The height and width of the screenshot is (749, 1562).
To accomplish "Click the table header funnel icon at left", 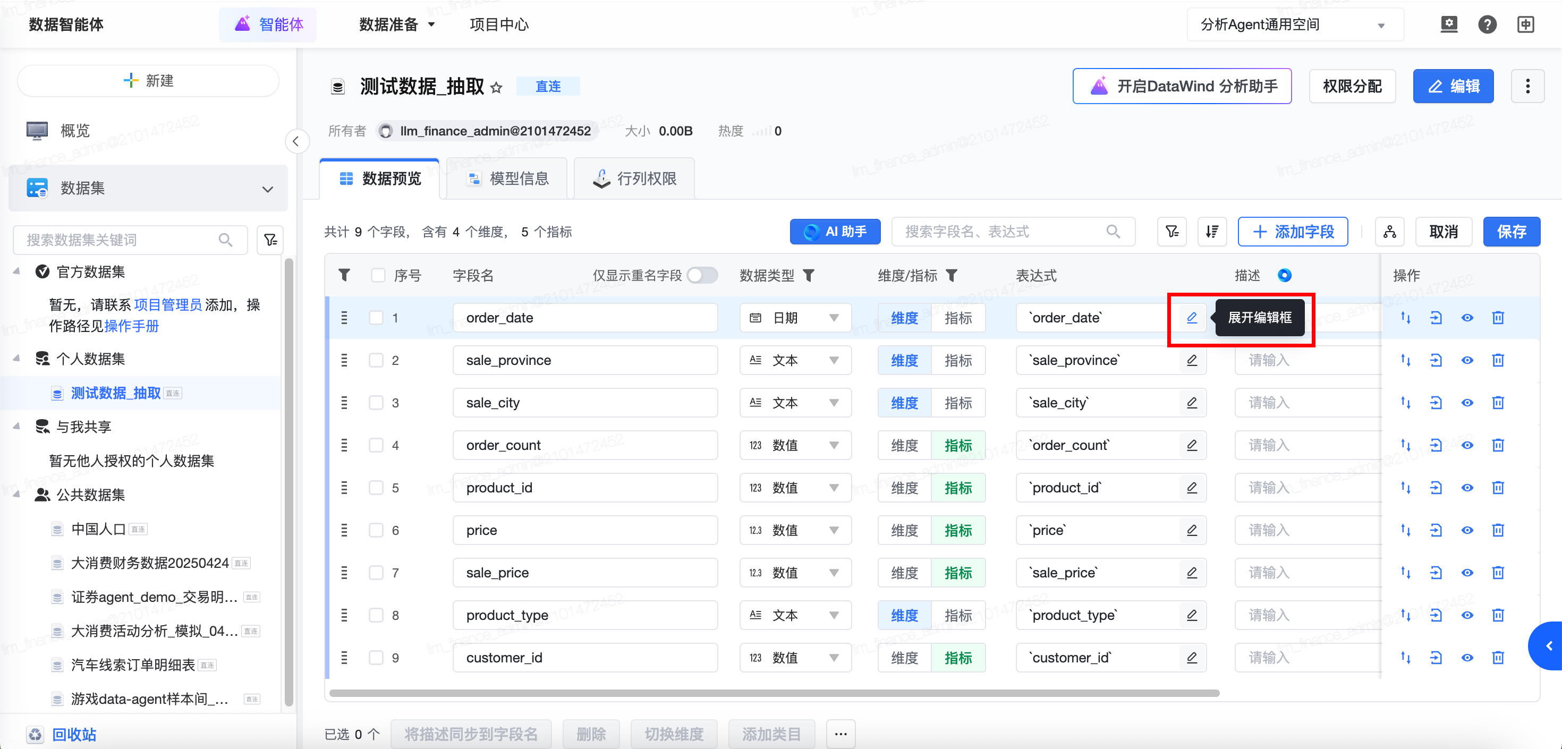I will pyautogui.click(x=344, y=275).
